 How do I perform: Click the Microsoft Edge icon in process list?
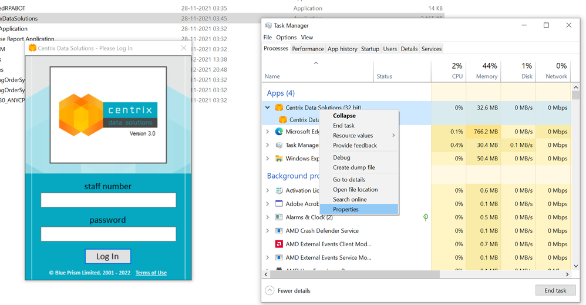pos(279,132)
